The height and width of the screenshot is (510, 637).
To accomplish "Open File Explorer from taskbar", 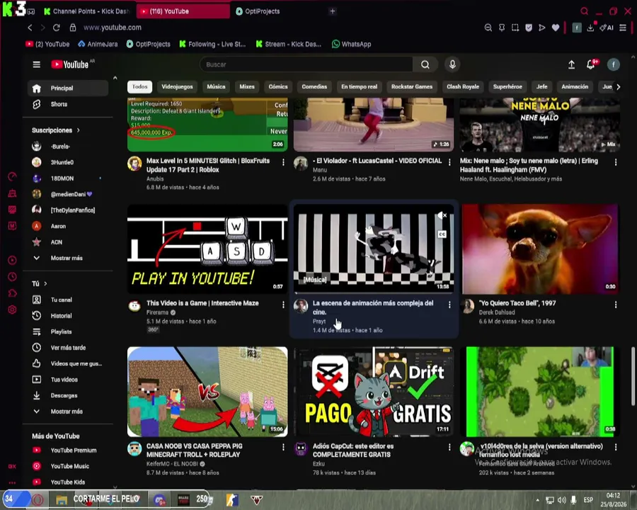I will coord(62,500).
